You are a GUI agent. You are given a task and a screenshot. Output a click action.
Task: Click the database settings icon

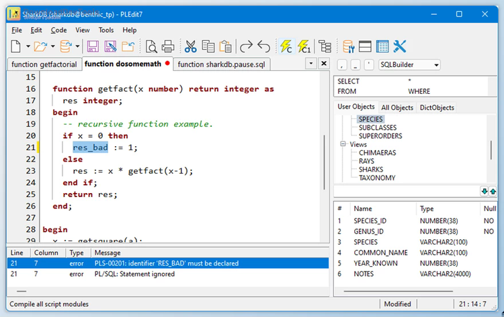(x=348, y=46)
